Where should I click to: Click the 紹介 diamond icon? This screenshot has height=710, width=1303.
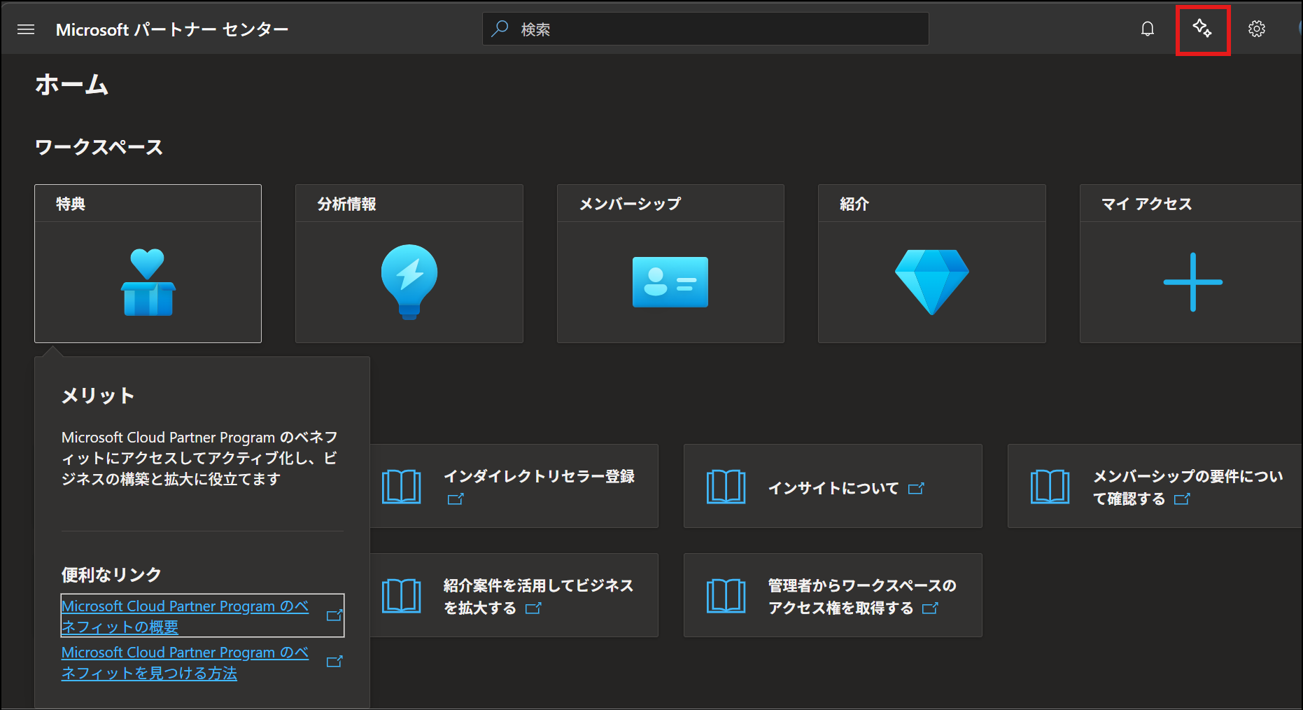[931, 282]
